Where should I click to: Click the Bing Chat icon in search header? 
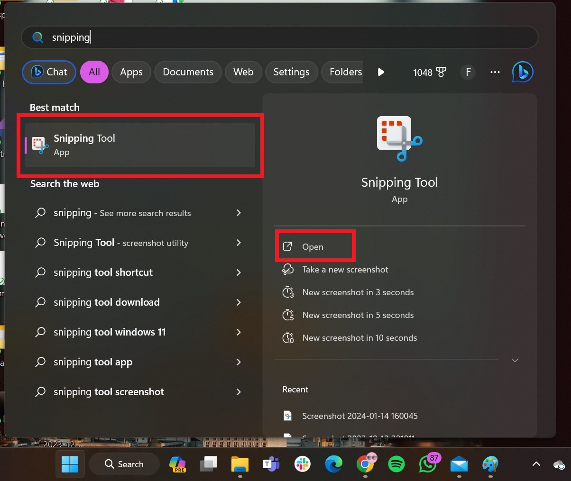[x=523, y=72]
